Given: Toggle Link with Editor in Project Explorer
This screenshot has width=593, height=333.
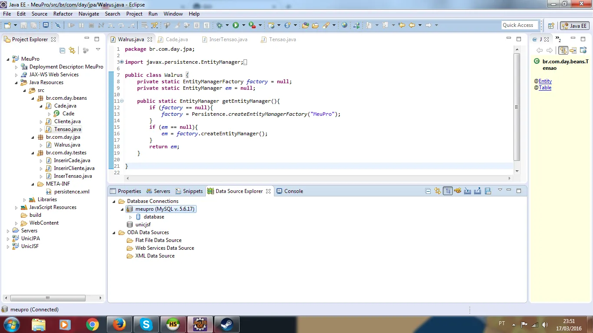Looking at the screenshot, I should 72,50.
